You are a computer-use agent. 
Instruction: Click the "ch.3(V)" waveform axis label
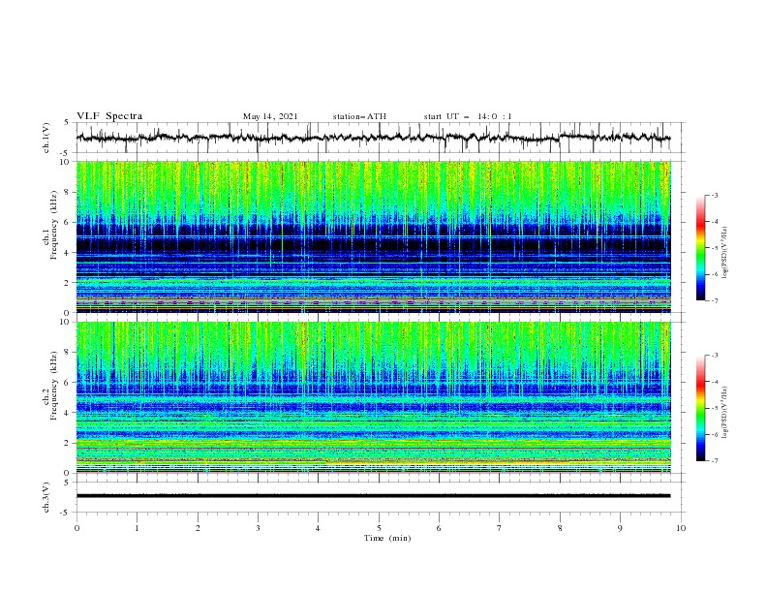pyautogui.click(x=46, y=497)
